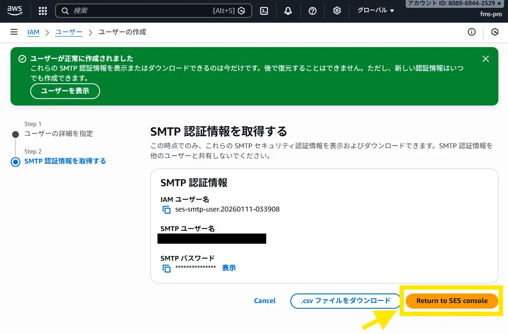Image resolution: width=508 pixels, height=334 pixels.
Task: Go to IAM breadcrumb link
Action: click(33, 32)
